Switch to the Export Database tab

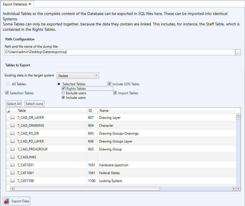[x=15, y=4]
